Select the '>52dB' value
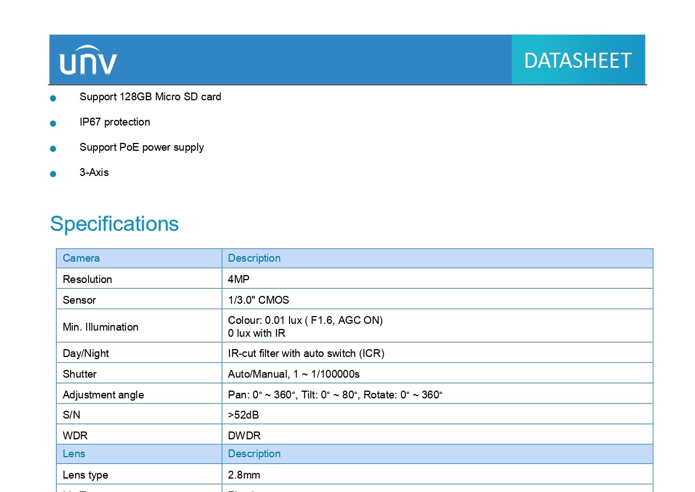695x492 pixels. coord(243,415)
